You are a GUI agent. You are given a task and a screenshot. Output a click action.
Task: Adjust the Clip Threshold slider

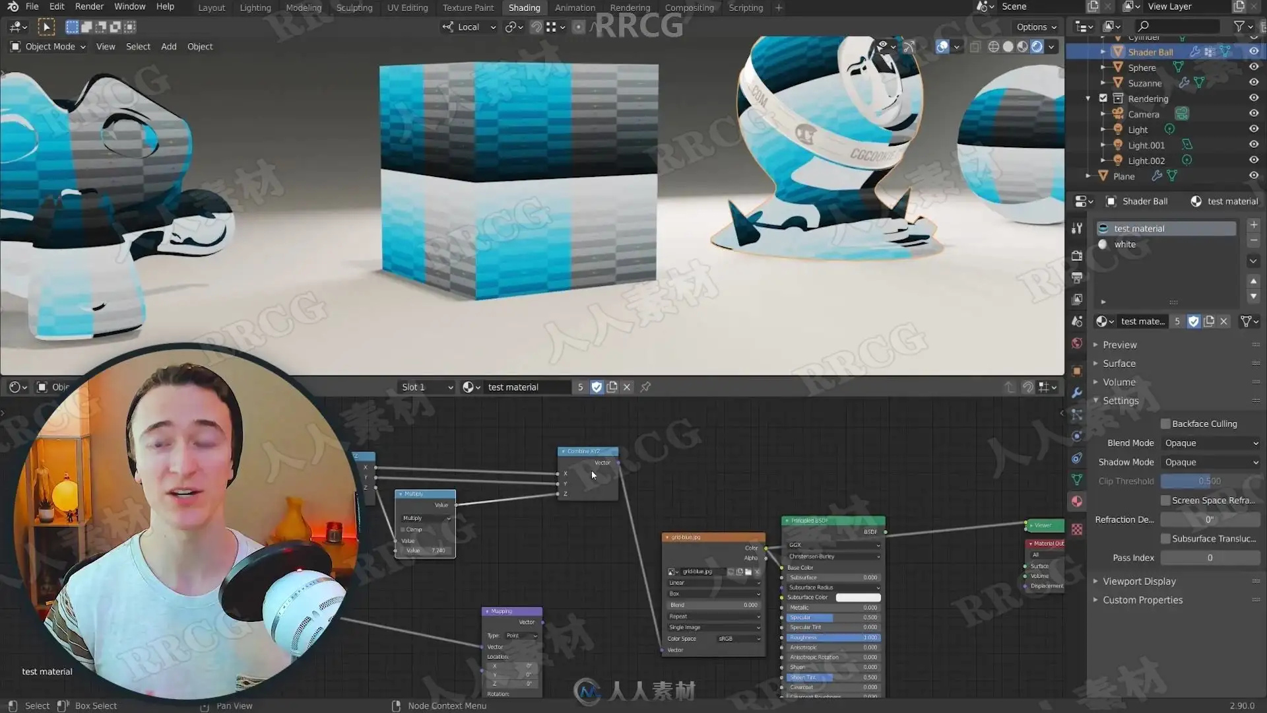click(1211, 481)
